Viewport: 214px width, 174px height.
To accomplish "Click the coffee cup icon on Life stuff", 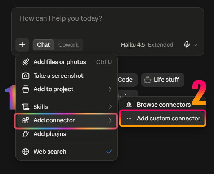I will tap(148, 80).
